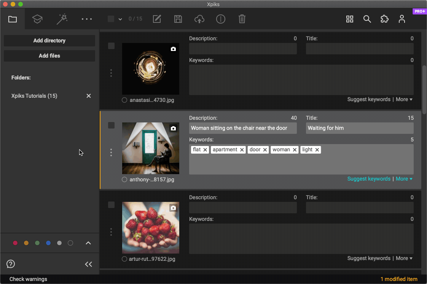Viewport: 427px width, 284px height.
Task: Click the search magnifier icon
Action: [x=367, y=19]
